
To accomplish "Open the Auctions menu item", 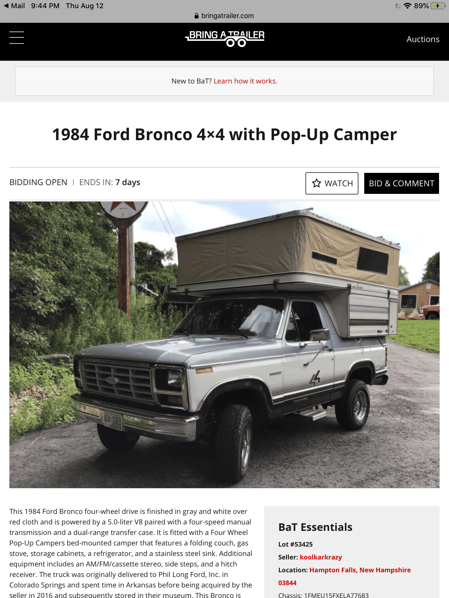I will coord(423,39).
